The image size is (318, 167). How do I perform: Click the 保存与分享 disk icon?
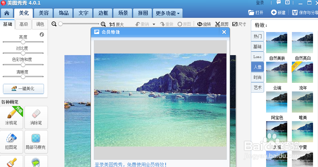tap(295, 13)
